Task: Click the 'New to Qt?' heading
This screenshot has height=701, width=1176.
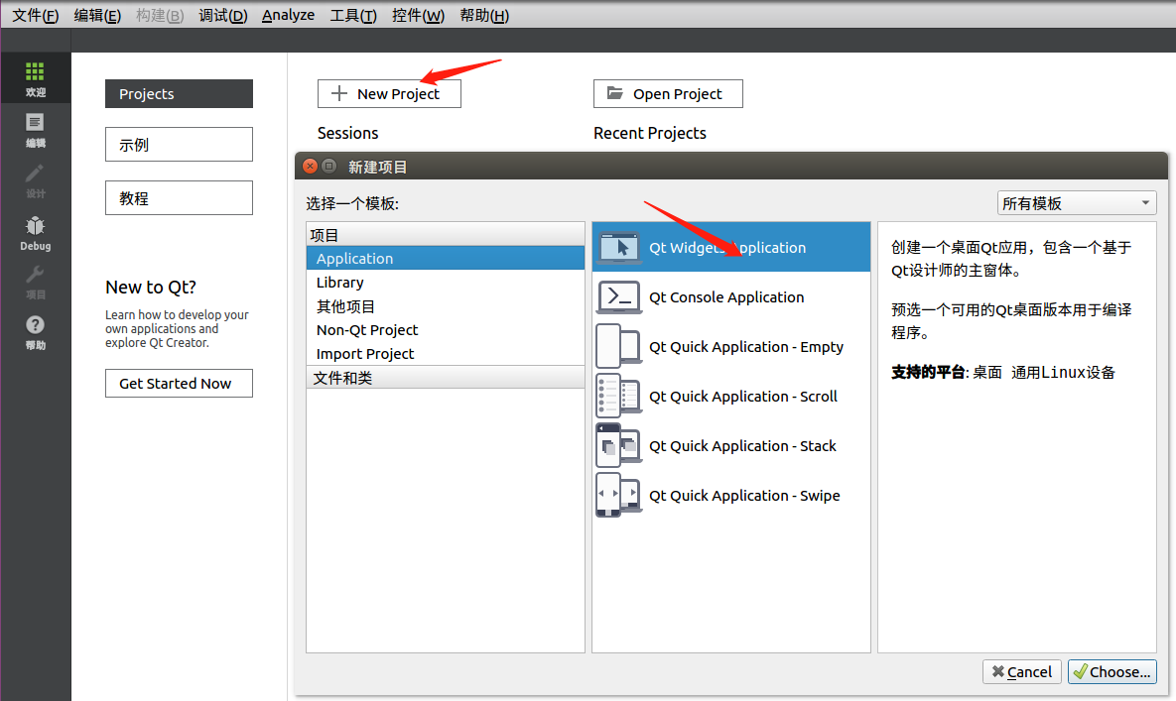Action: pyautogui.click(x=151, y=288)
